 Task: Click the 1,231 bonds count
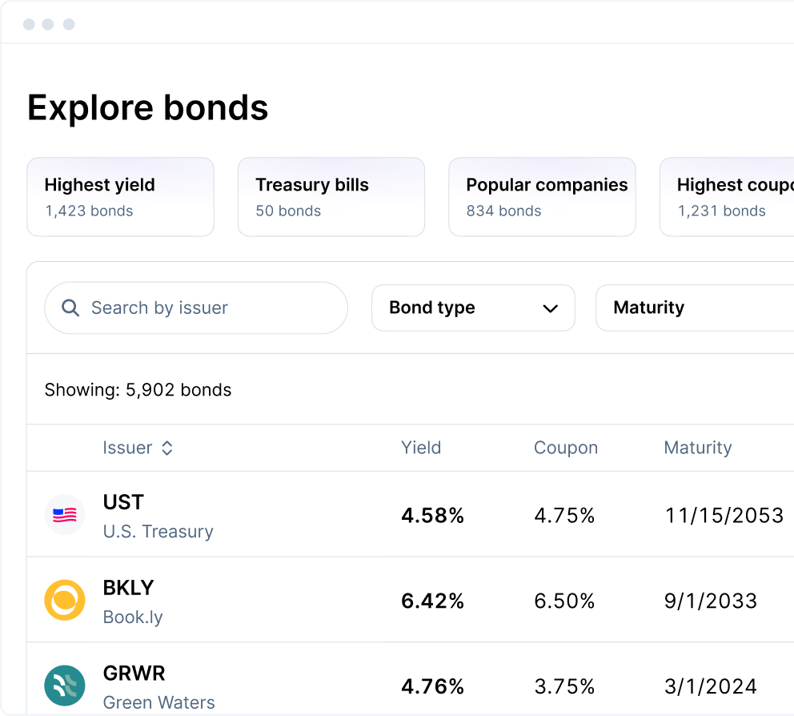pyautogui.click(x=722, y=211)
